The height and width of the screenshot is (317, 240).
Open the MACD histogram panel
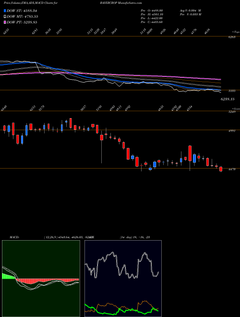(x=41, y=279)
